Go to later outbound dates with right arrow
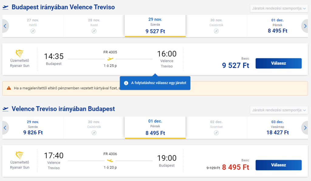Viewport: 311px width, 181px height. click(x=305, y=26)
